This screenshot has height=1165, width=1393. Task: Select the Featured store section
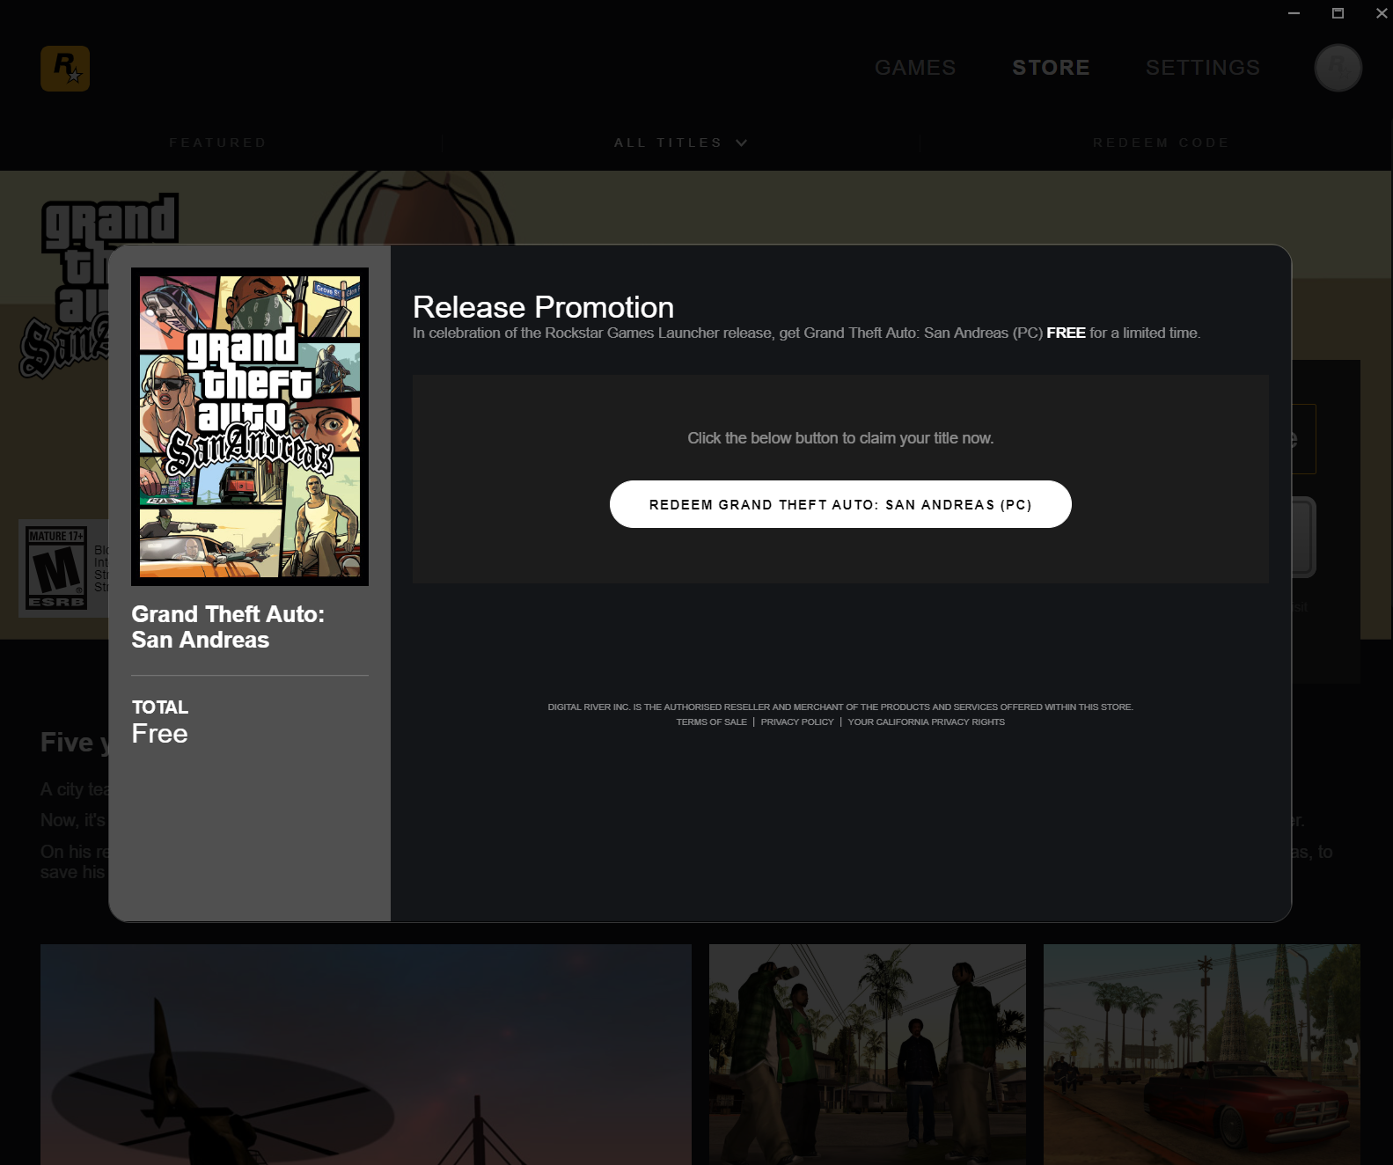click(217, 143)
